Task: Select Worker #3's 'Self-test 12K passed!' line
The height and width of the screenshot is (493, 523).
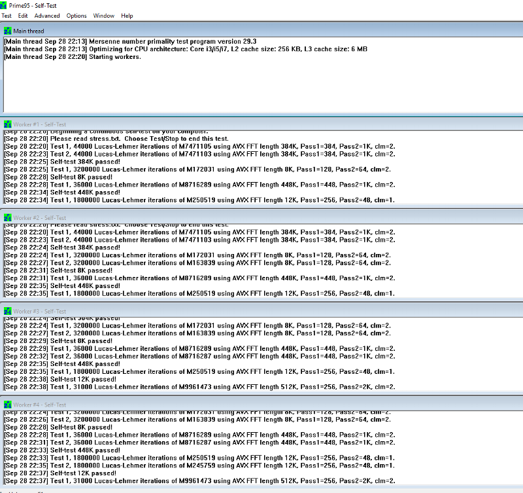Action: (60, 380)
